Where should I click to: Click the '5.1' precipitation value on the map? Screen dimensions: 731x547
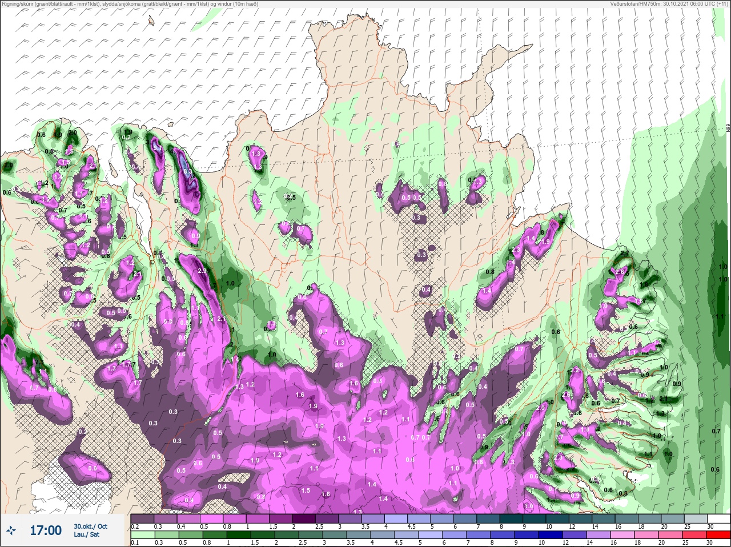(x=158, y=148)
